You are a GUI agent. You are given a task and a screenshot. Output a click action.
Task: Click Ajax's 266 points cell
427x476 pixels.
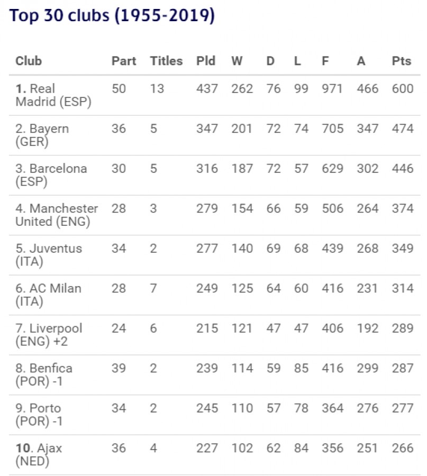pos(403,448)
